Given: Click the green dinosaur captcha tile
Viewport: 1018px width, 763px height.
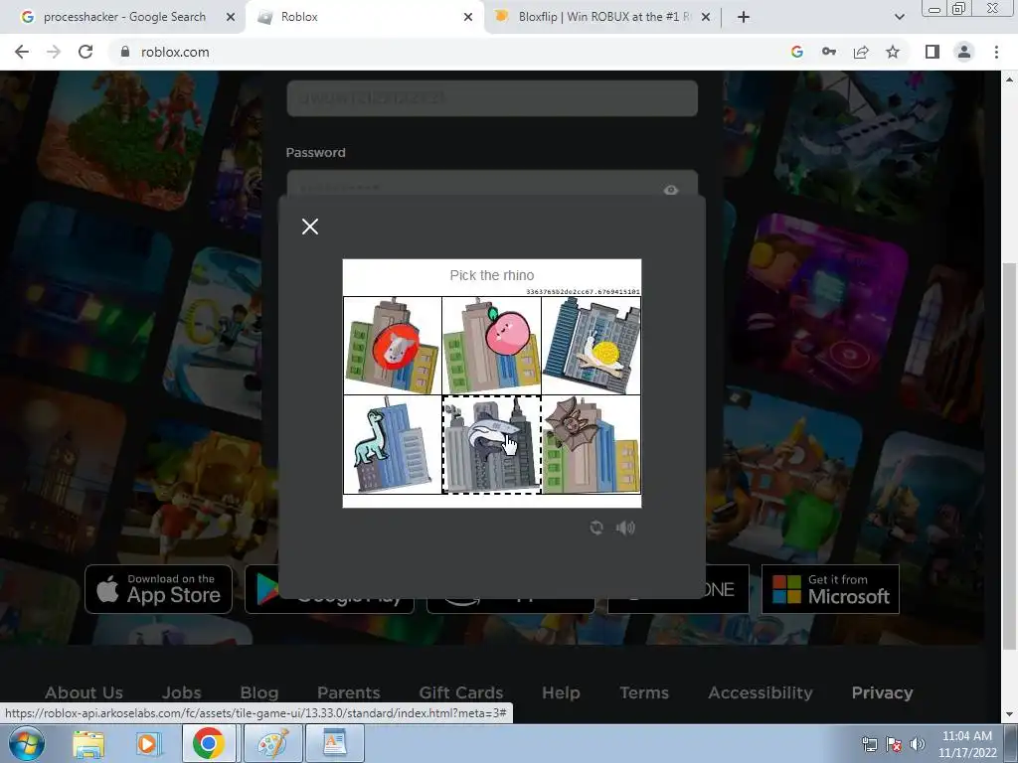Looking at the screenshot, I should tap(392, 444).
